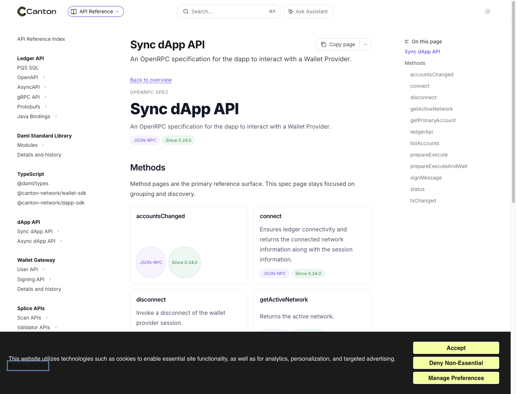Expand the OpenAPI sidebar chevron
This screenshot has height=394, width=516.
(44, 77)
